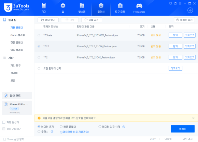The width and height of the screenshot is (198, 142).
Task: Click the 폴더 열기 open folder button
Action: click(x=48, y=20)
